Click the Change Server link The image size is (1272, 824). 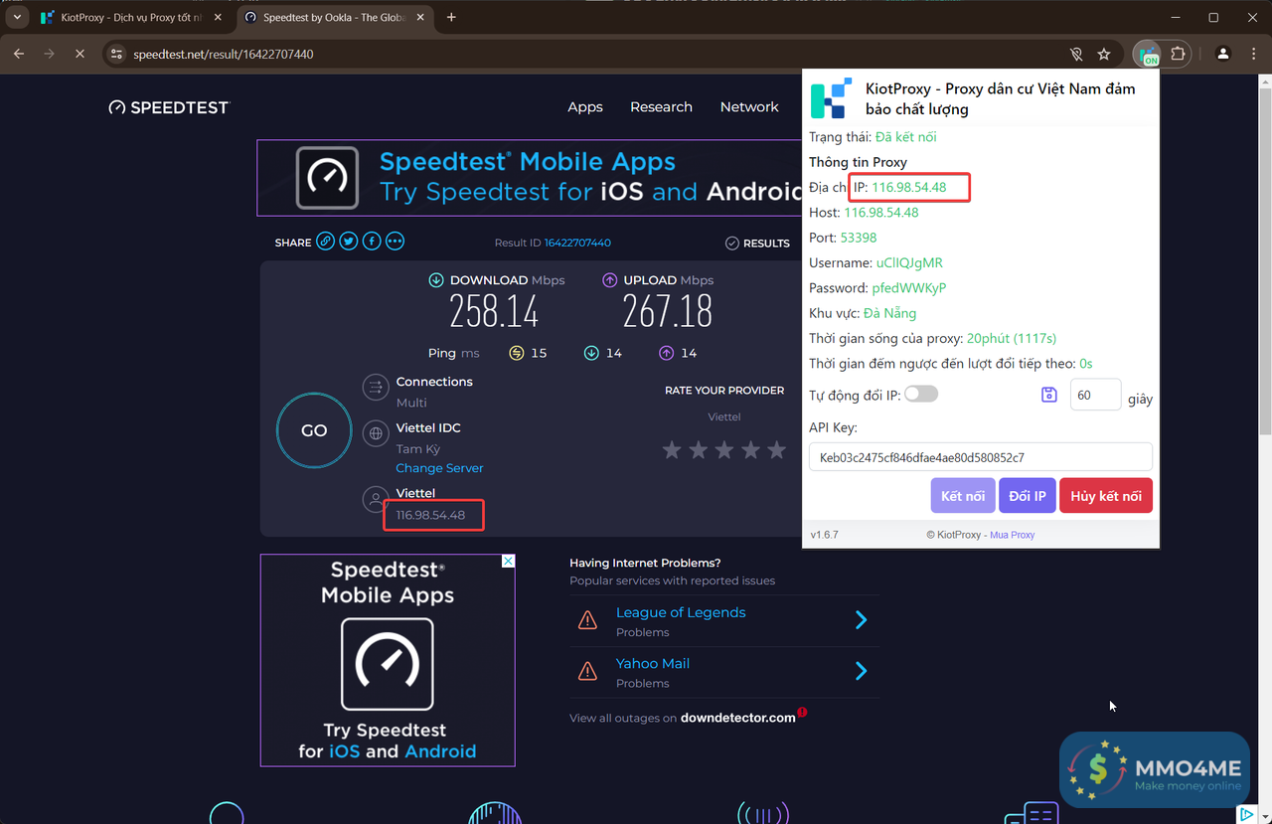[439, 468]
